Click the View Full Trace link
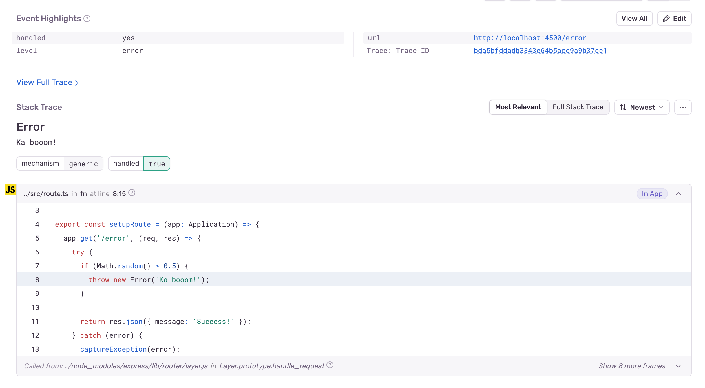Screen dimensions: 705x388 pyautogui.click(x=44, y=82)
